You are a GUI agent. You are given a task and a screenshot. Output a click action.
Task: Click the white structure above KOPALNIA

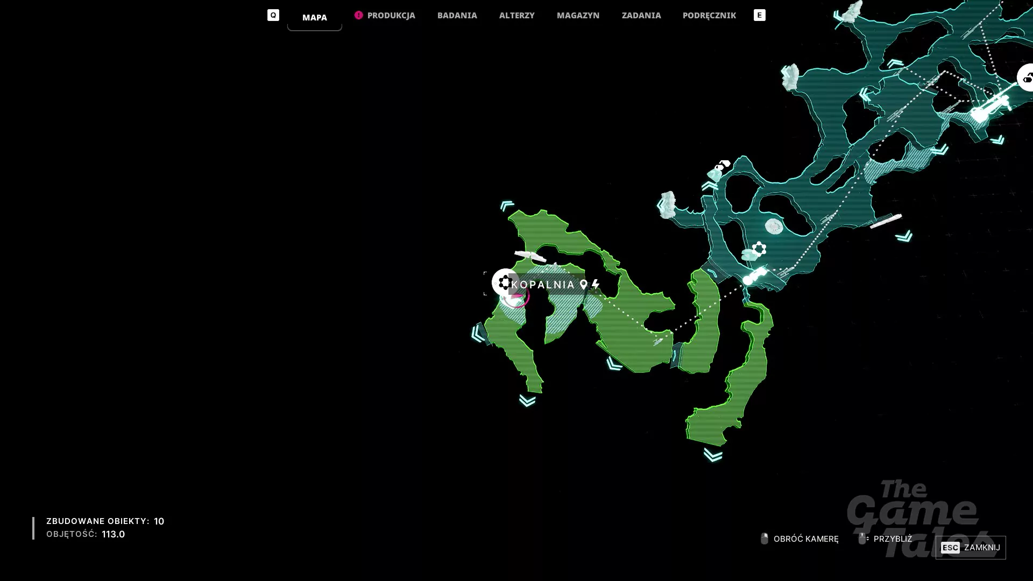[x=530, y=256]
